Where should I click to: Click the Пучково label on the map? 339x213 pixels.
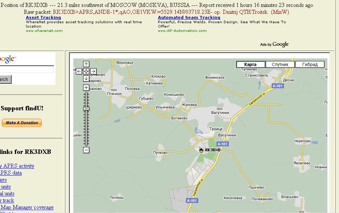pos(160,153)
